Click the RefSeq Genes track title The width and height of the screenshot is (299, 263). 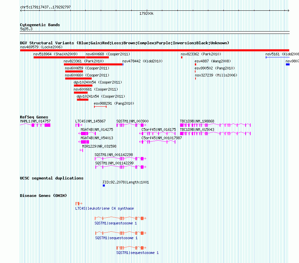click(34, 117)
